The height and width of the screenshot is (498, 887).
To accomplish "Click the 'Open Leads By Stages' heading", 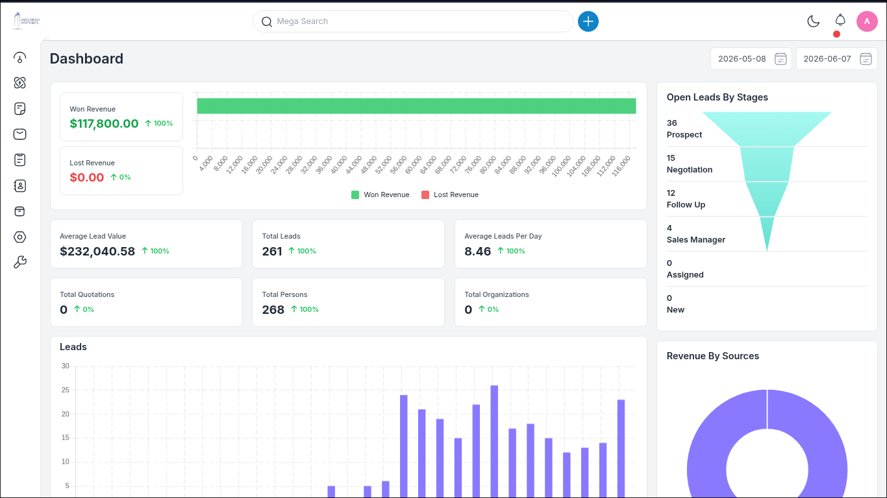I will tap(718, 97).
